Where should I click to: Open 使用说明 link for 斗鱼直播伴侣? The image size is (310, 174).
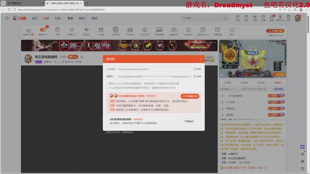(x=152, y=96)
